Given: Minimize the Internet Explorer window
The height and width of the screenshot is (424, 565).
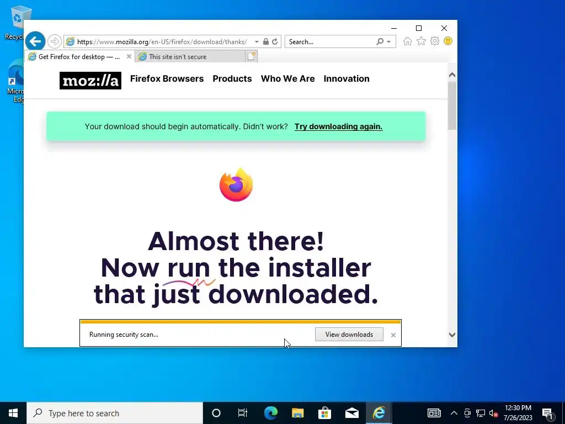Looking at the screenshot, I should [394, 28].
